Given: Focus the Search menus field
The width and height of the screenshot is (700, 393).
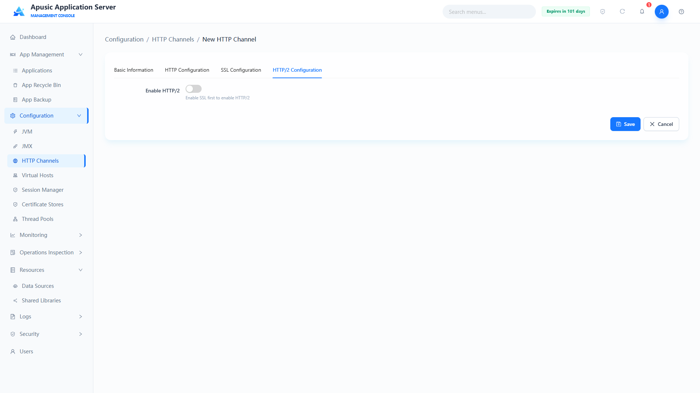Looking at the screenshot, I should pos(489,12).
